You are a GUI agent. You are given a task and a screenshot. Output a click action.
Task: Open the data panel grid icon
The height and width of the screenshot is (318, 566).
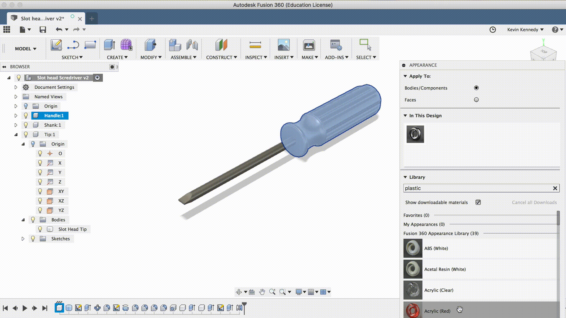(6, 29)
